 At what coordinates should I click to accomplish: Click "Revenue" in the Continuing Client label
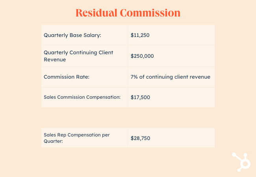point(55,59)
